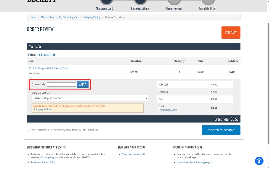Click Forgot your password link
The width and height of the screenshot is (270, 169).
pos(133,154)
